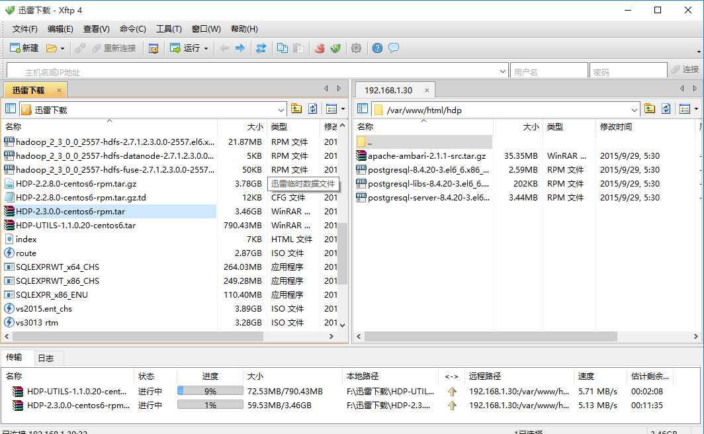Click the synchronize arrows icon
Screen dimensions: 704x434
261,48
